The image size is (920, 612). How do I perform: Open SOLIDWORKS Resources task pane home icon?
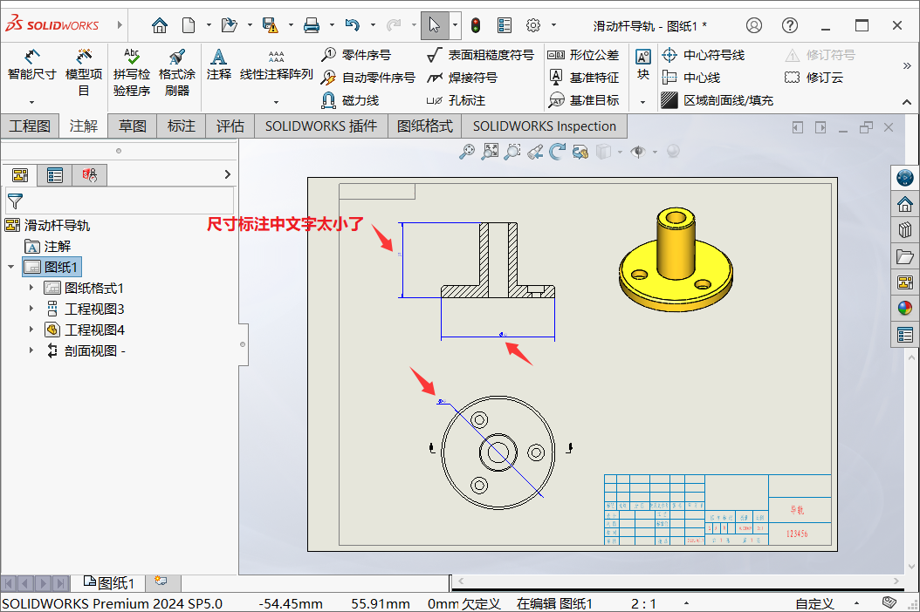[905, 204]
